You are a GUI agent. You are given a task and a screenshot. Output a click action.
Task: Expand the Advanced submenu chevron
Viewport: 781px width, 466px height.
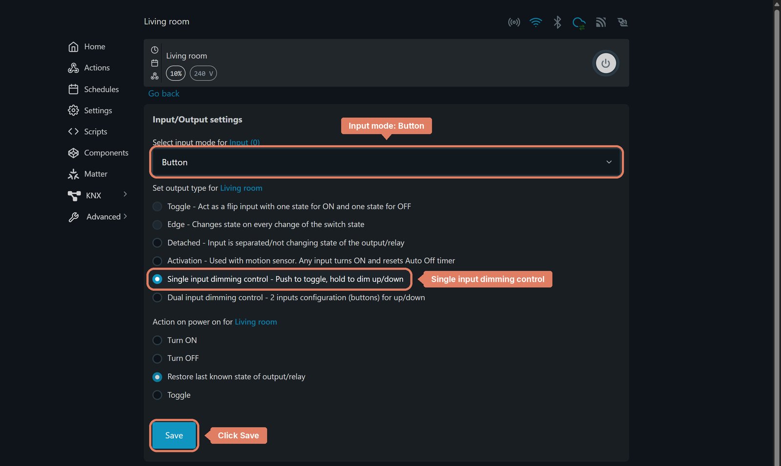125,216
